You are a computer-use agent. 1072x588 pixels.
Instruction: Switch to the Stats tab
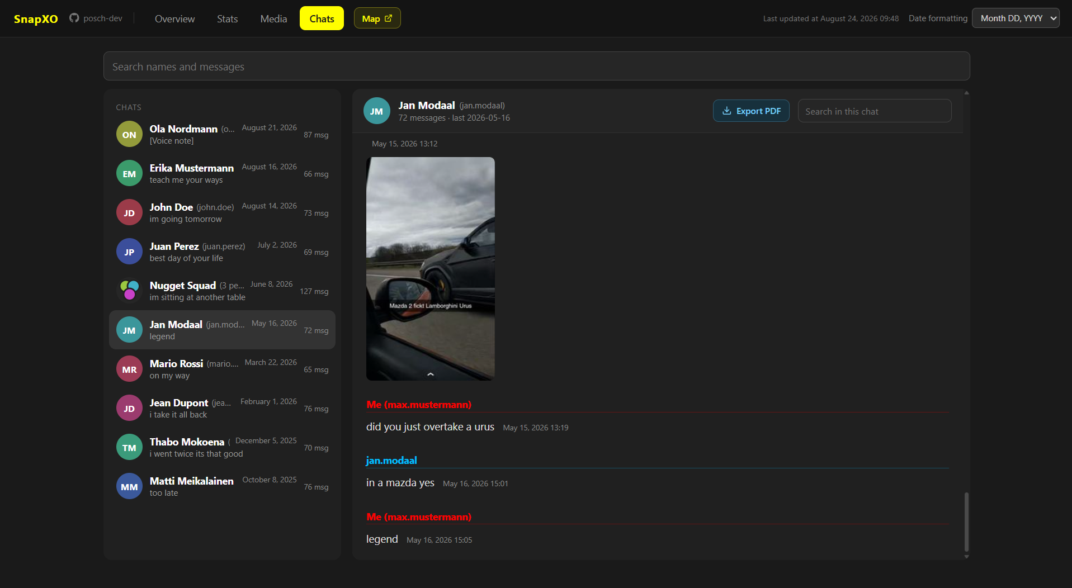pos(227,19)
